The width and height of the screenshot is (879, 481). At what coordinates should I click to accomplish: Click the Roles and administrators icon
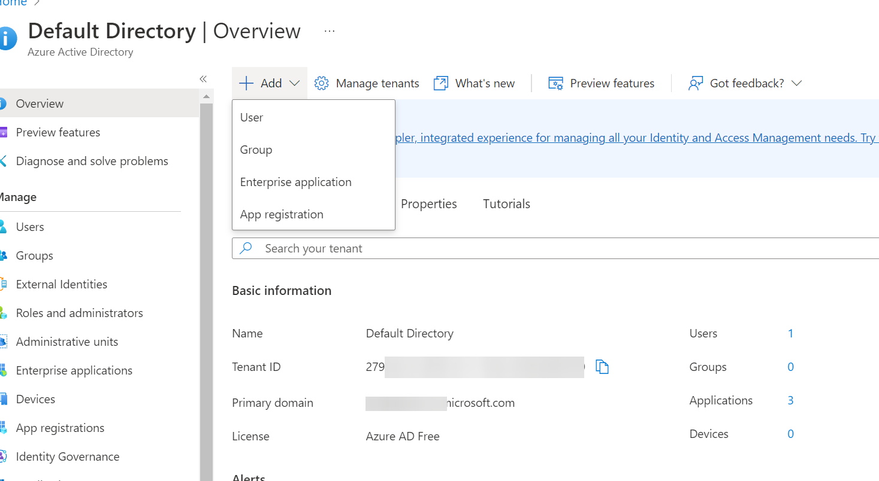point(3,313)
